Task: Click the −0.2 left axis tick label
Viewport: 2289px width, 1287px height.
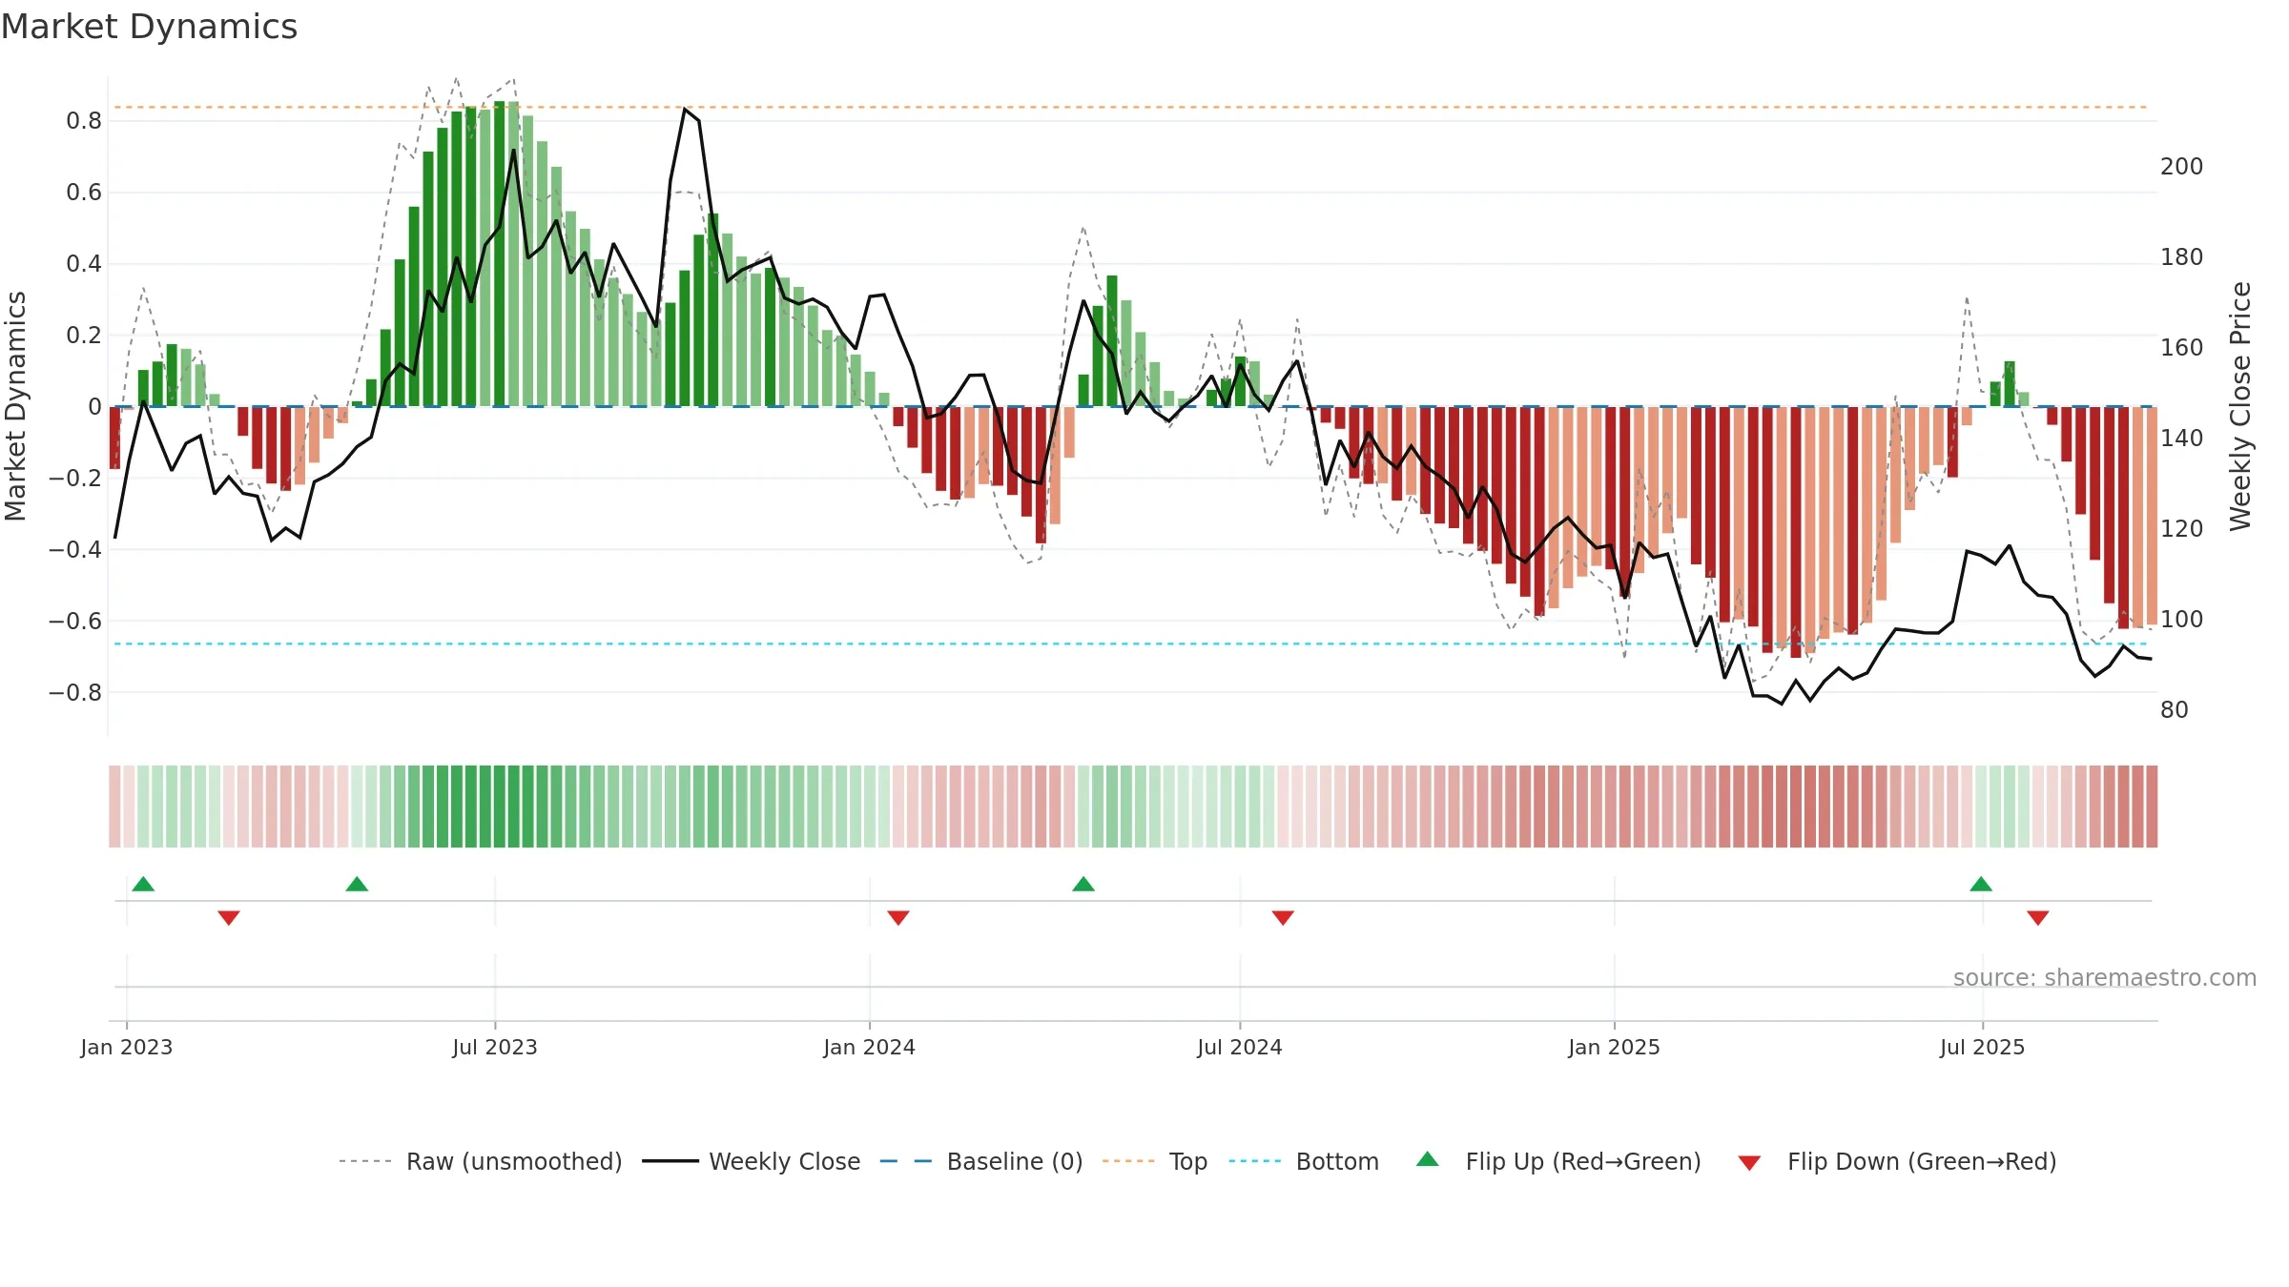Action: pos(75,478)
